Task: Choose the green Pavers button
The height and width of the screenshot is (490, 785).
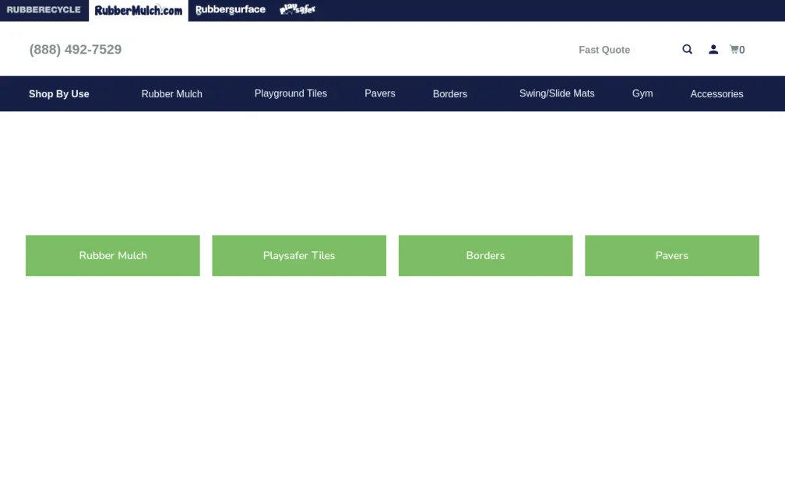Action: 671,255
